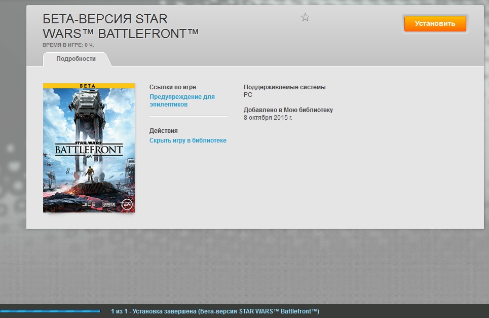Click the Добавлено в Мою библиотеку heading
The width and height of the screenshot is (489, 318).
point(288,110)
